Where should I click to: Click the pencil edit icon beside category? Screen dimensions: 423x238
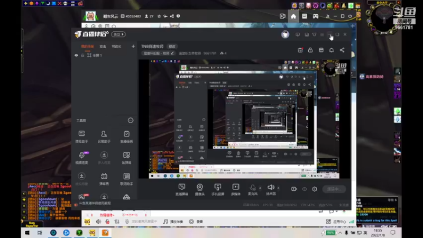point(172,53)
